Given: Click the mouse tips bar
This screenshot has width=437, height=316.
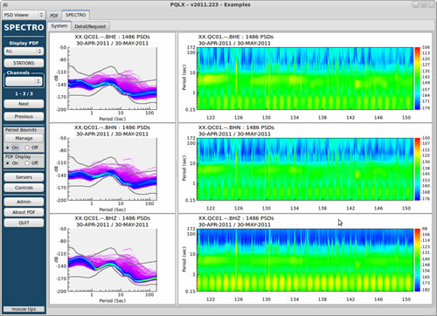Looking at the screenshot, I should [x=24, y=309].
